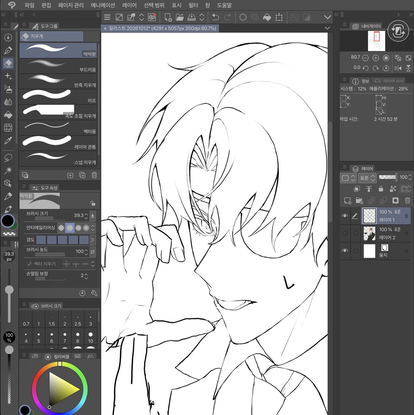414x415 pixels.
Task: Expand the 경도 hardness options arrow
Action: (x=92, y=240)
